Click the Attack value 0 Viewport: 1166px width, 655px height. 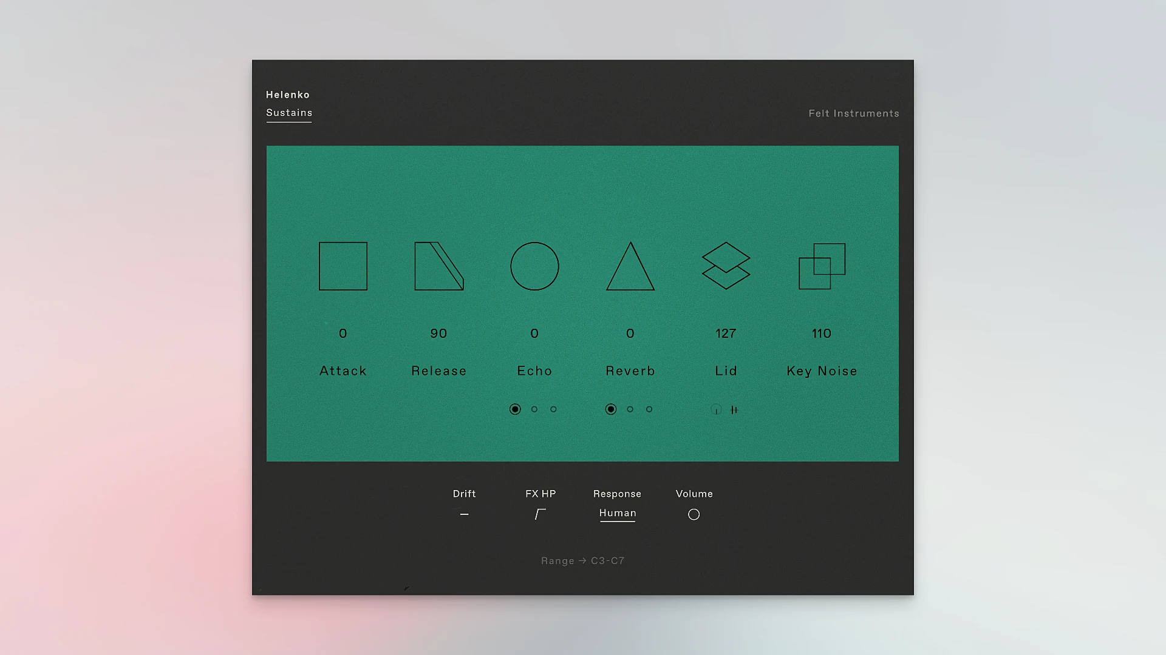point(343,334)
